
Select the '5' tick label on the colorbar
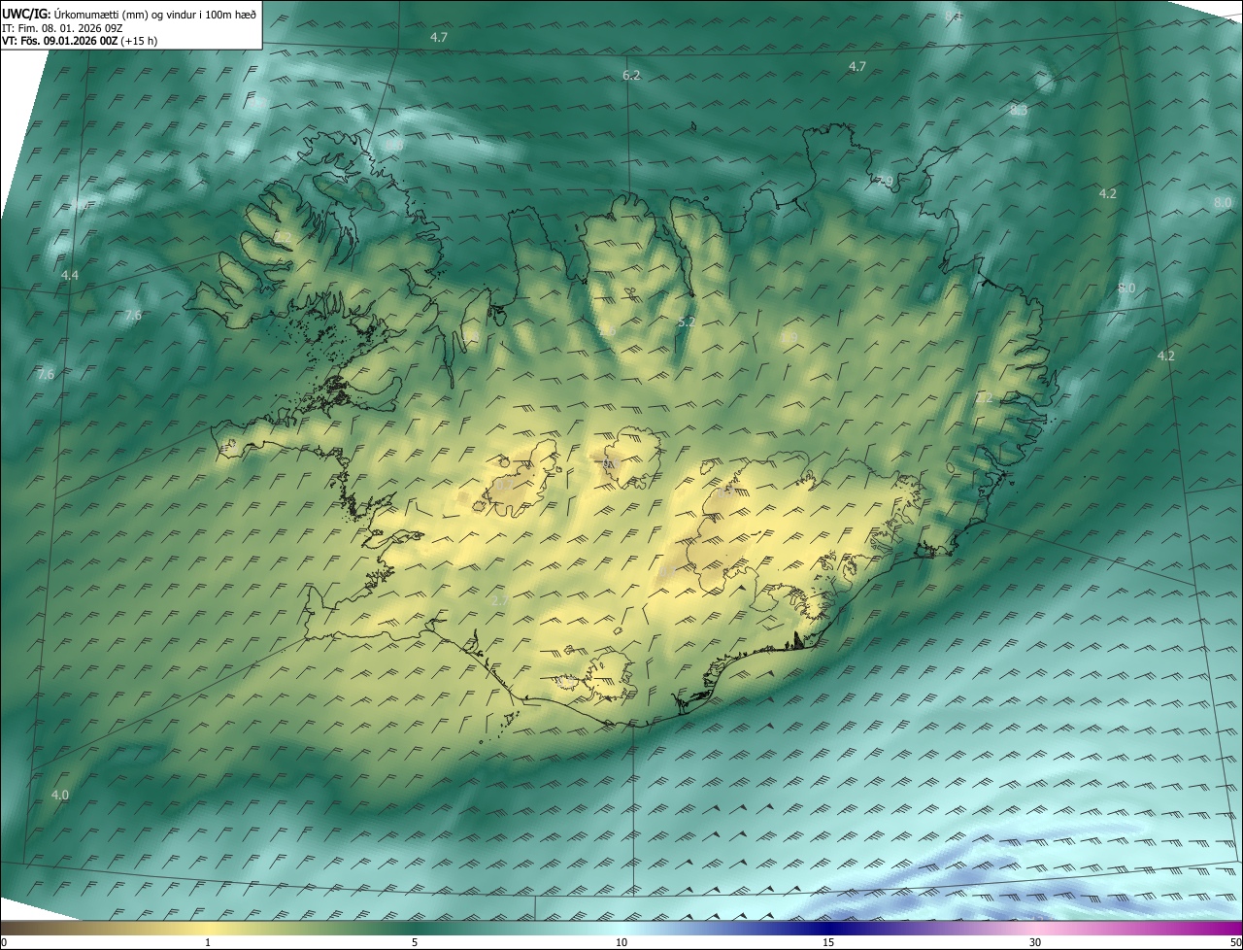pyautogui.click(x=415, y=942)
